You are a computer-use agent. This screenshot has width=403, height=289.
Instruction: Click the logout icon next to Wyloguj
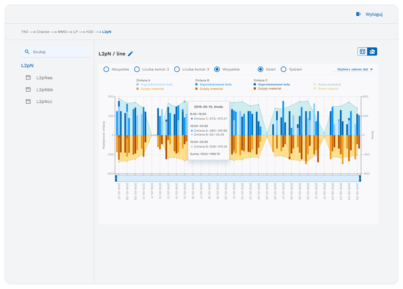(x=358, y=14)
